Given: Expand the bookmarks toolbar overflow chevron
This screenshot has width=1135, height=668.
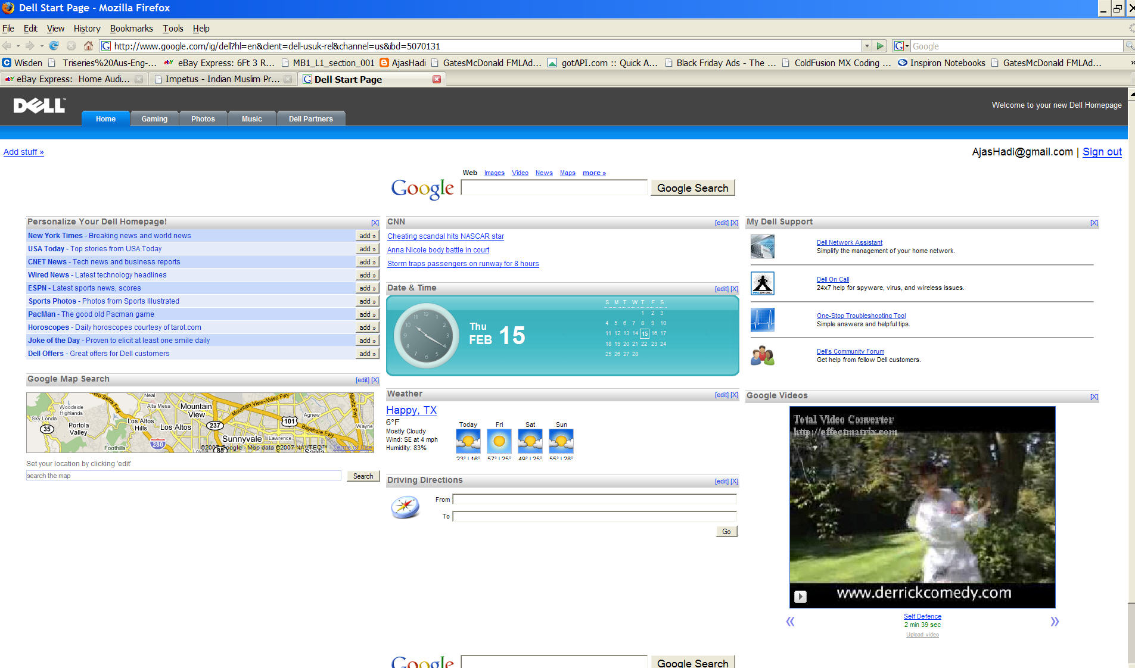Looking at the screenshot, I should (1131, 63).
